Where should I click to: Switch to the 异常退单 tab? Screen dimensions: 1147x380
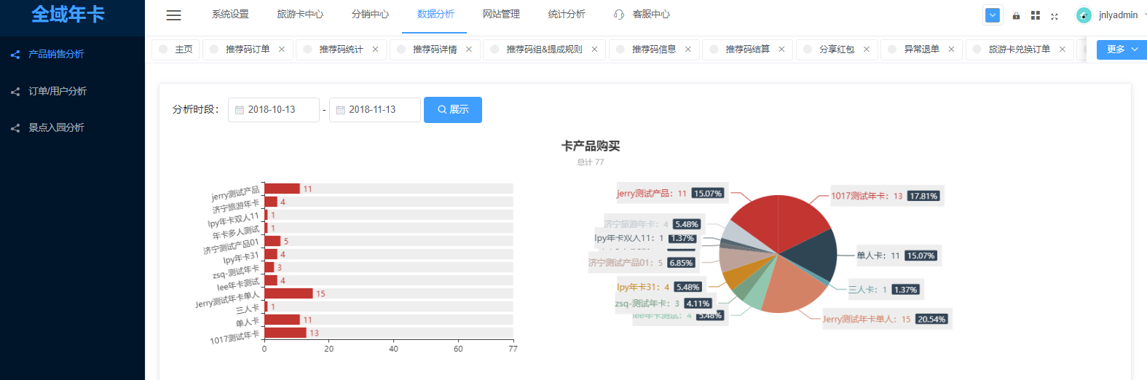[921, 50]
